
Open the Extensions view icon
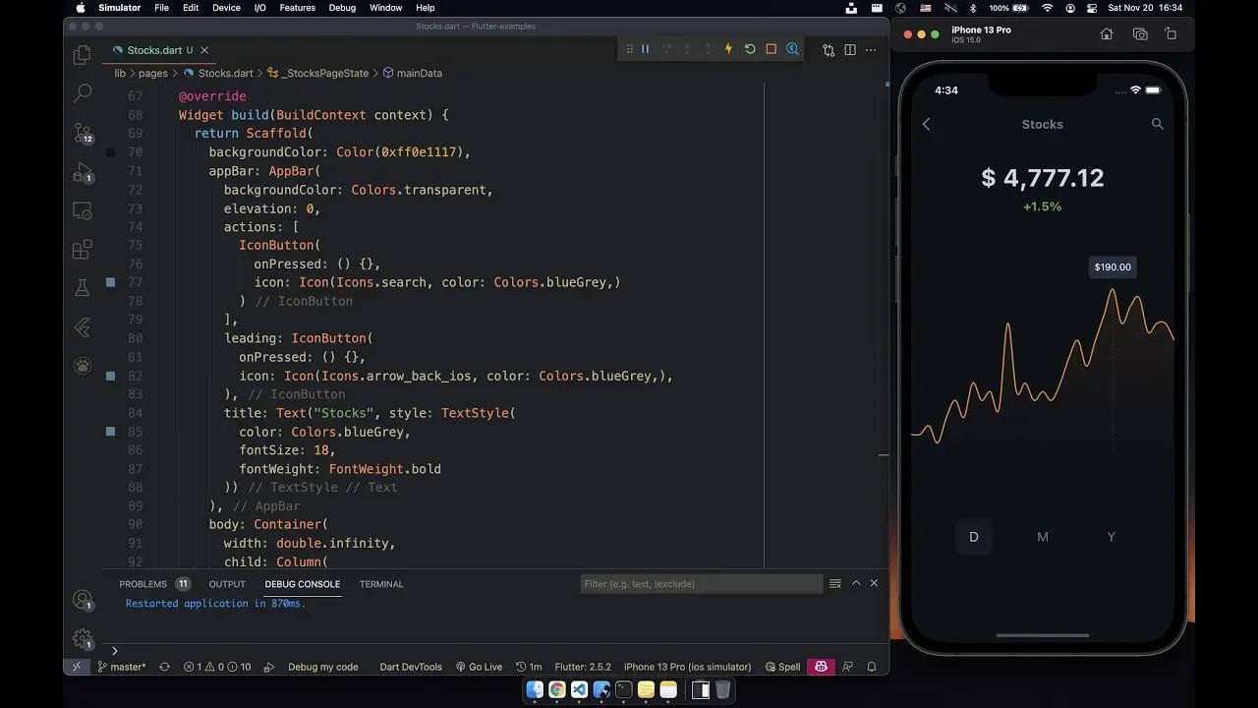(83, 249)
